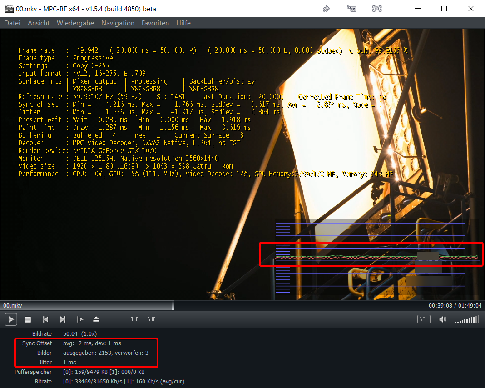The image size is (485, 388).
Task: Click the GPU decoding indicator
Action: click(424, 319)
